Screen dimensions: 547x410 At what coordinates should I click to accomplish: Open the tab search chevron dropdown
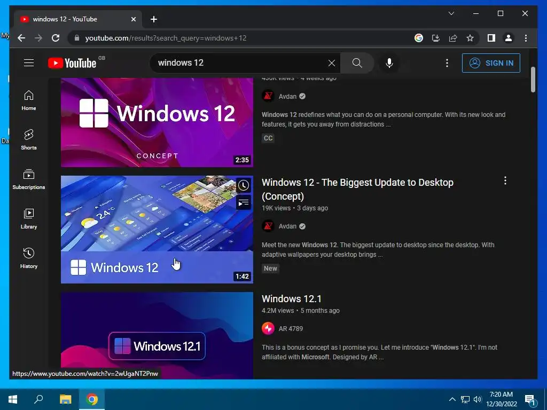coord(451,13)
